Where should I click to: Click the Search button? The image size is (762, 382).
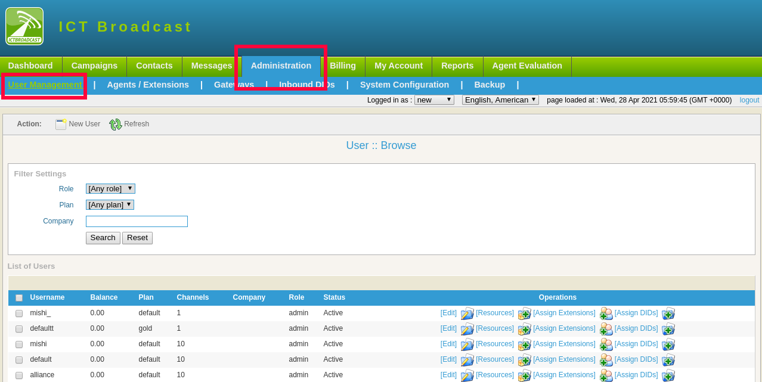point(103,238)
